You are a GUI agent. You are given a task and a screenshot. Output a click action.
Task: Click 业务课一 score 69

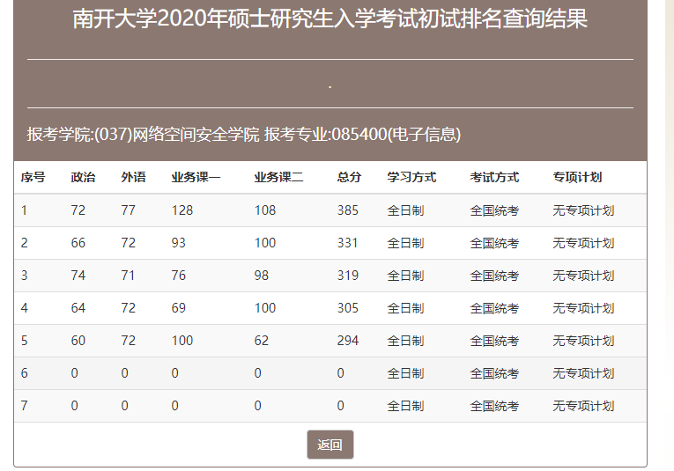pos(178,308)
